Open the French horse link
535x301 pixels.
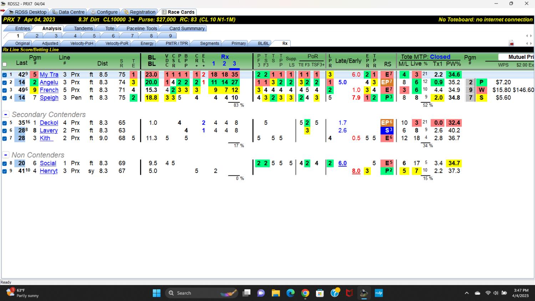pos(49,90)
